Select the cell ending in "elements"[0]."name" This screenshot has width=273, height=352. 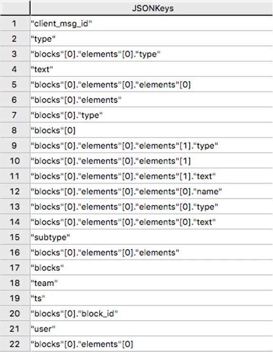pos(152,191)
